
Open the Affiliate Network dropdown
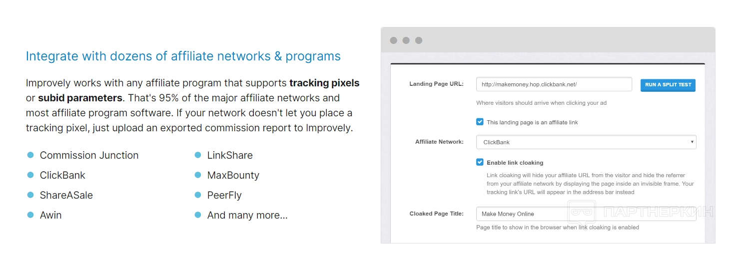pos(586,142)
